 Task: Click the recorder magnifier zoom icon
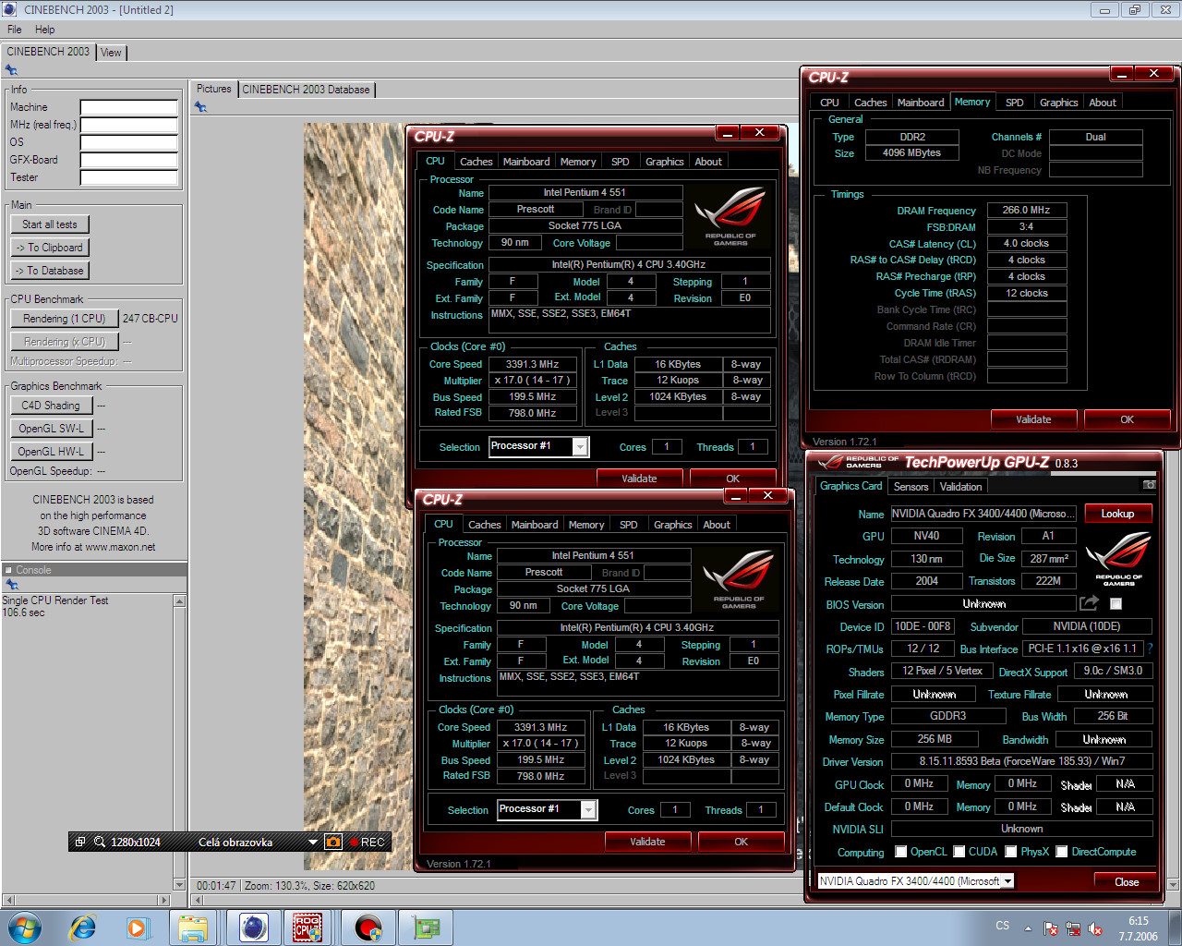[100, 842]
